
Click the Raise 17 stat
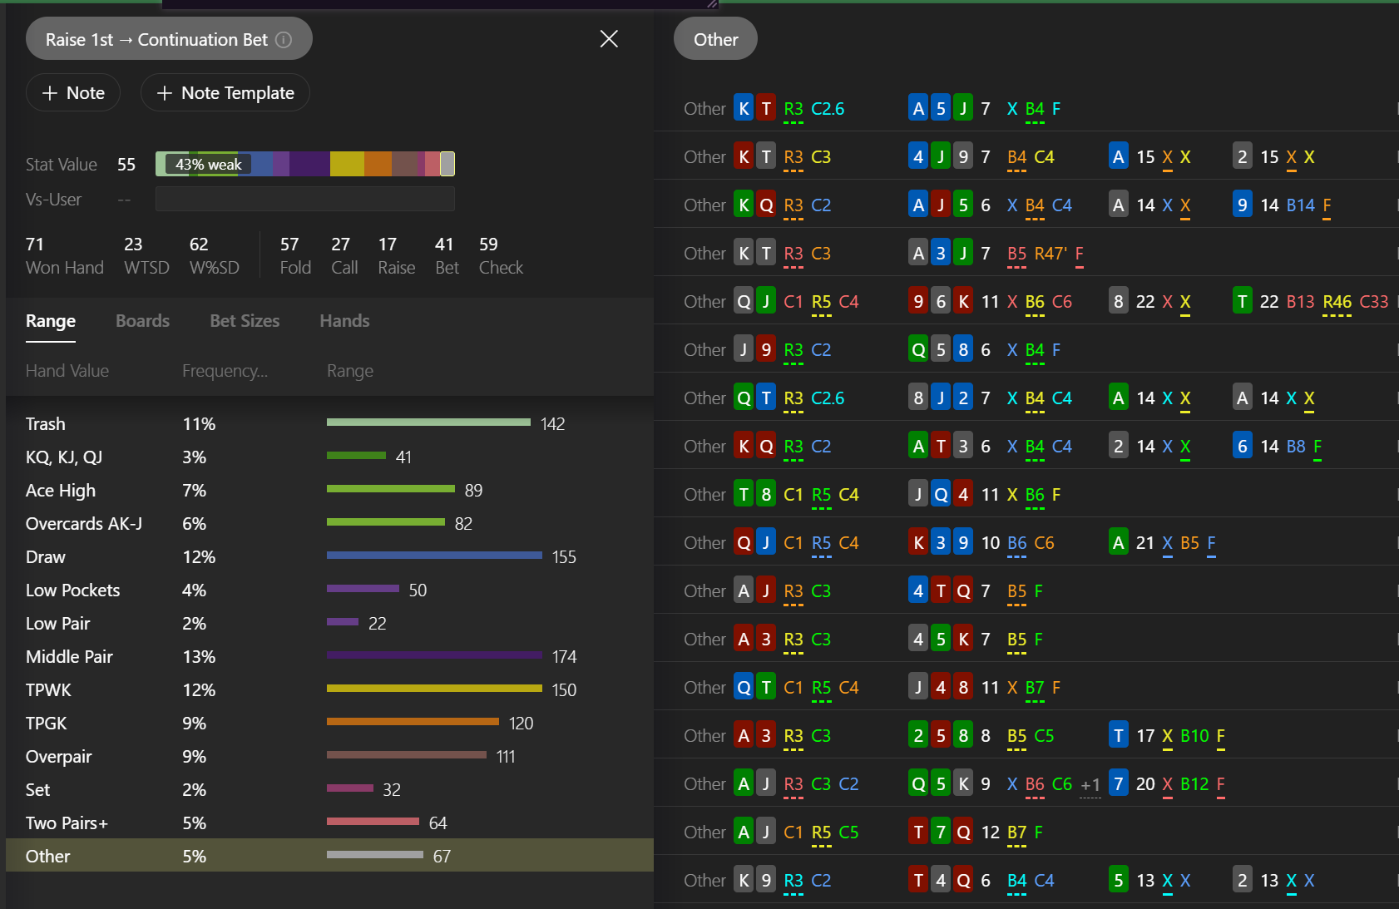click(x=397, y=256)
